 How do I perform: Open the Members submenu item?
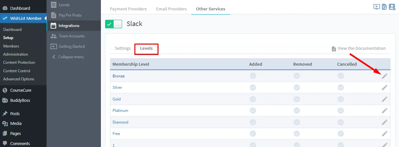(11, 46)
